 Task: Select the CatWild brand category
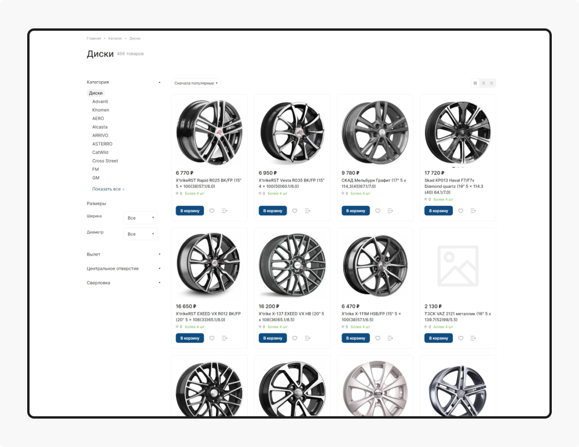click(x=100, y=152)
